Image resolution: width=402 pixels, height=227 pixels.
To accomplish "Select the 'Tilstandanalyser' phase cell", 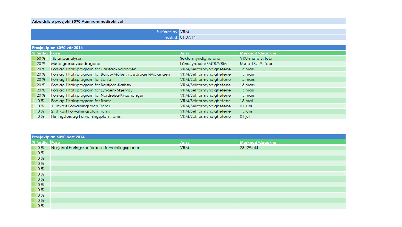I will (115, 58).
